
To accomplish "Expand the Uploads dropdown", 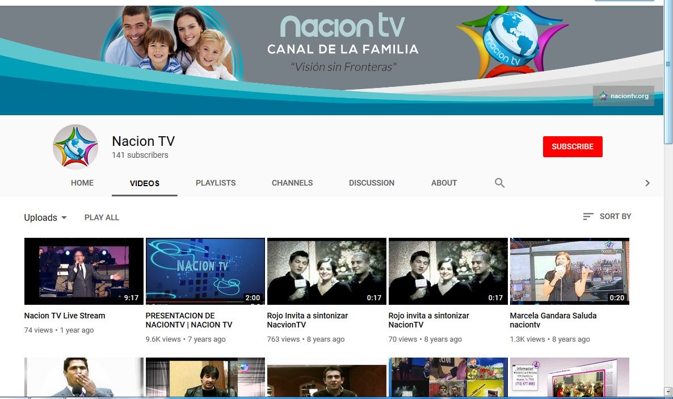I will tap(45, 217).
